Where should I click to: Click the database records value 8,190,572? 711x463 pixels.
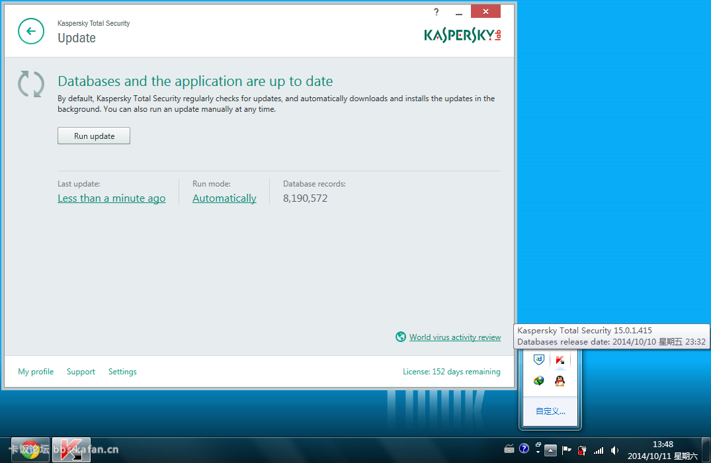pyautogui.click(x=305, y=198)
